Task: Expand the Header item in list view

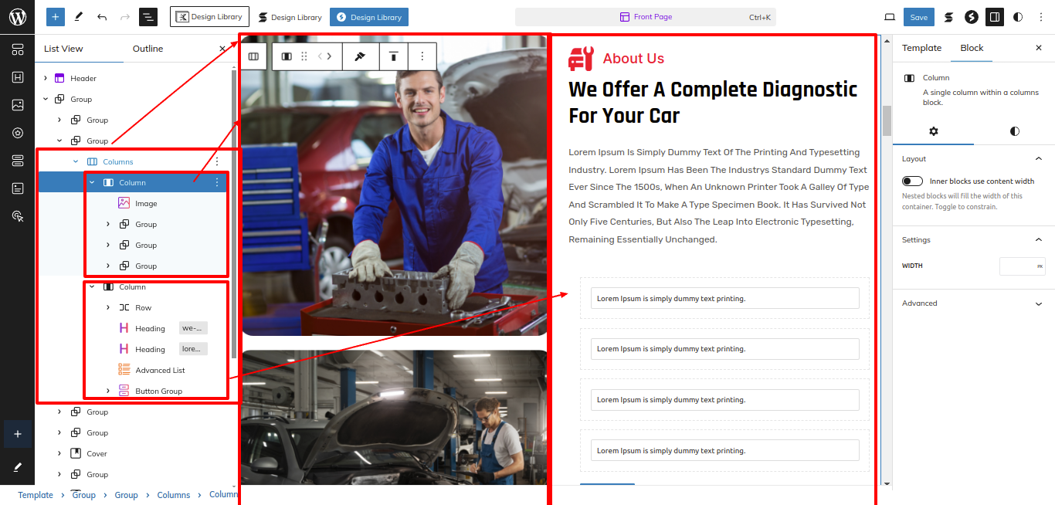Action: 46,78
